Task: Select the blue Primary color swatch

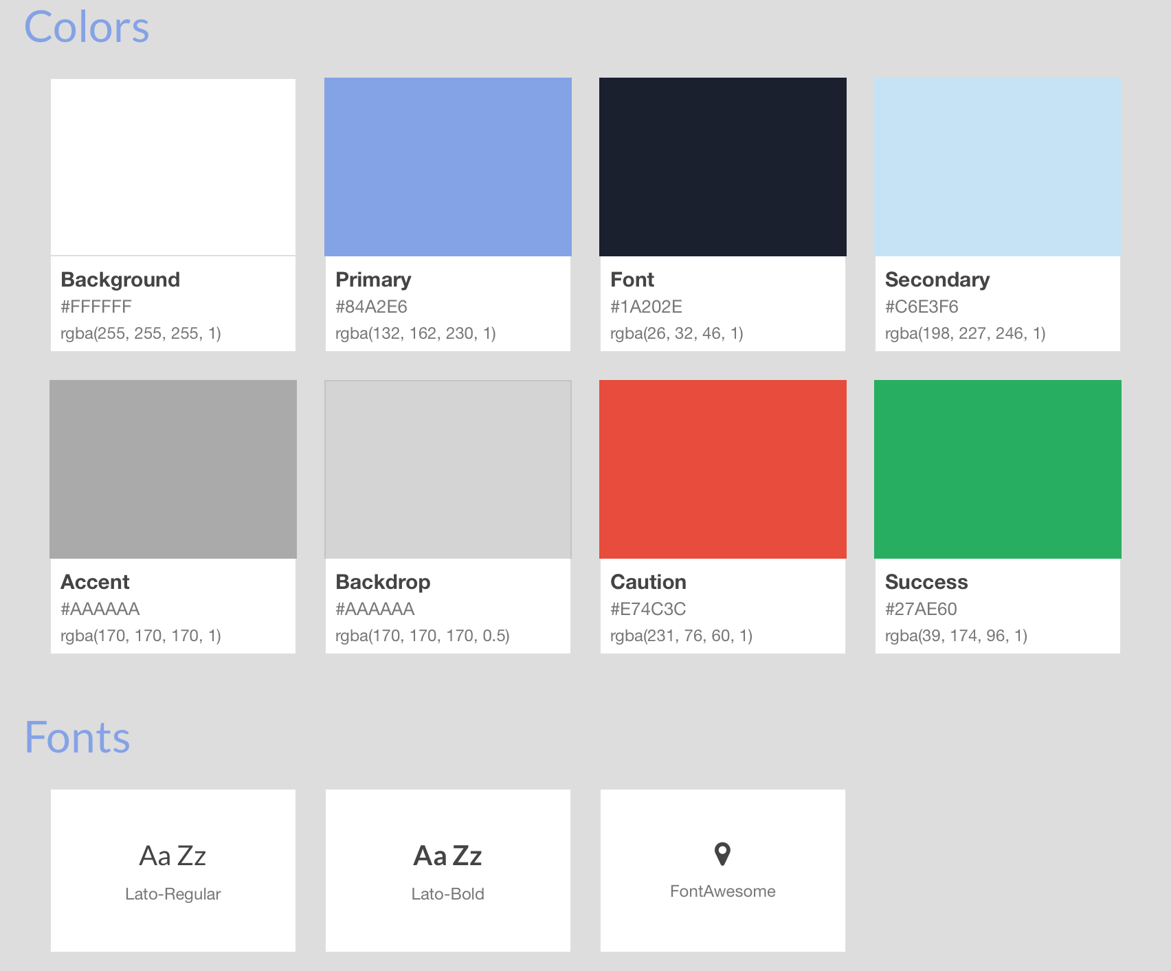Action: point(448,167)
